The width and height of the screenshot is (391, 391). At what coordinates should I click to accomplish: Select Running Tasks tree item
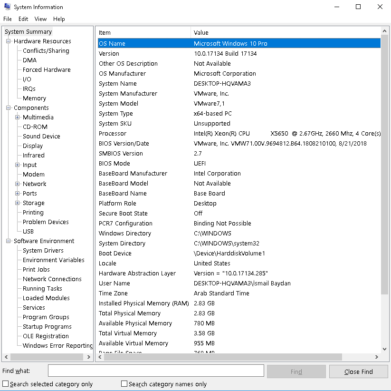click(42, 288)
